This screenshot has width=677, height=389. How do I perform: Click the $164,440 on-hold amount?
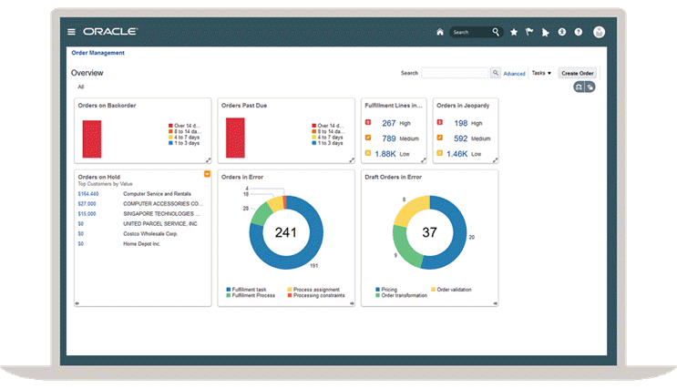coord(88,194)
